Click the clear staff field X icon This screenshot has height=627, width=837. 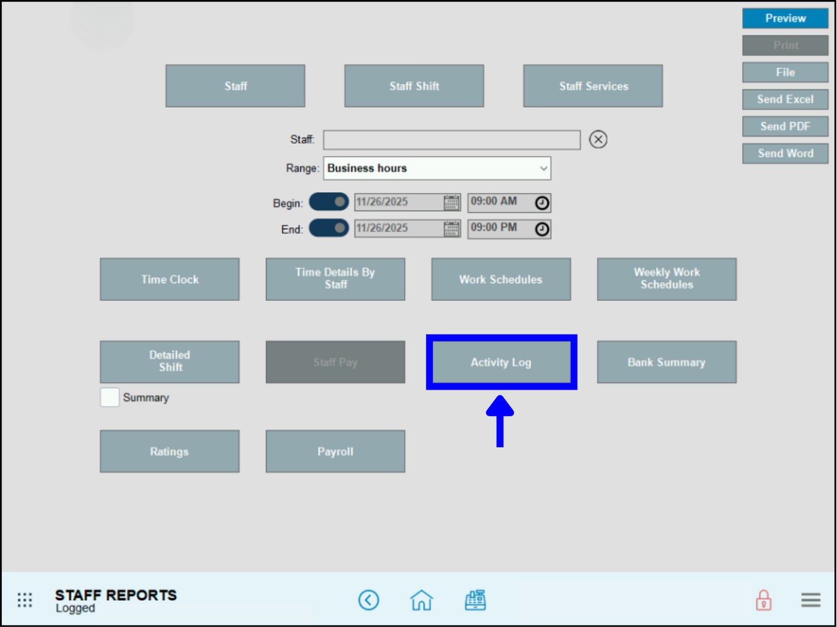pos(598,139)
